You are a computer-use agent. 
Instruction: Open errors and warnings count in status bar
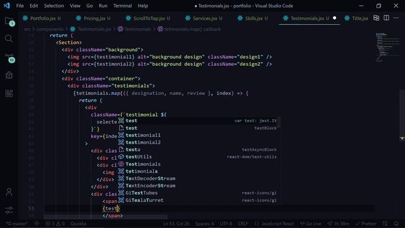(55, 224)
